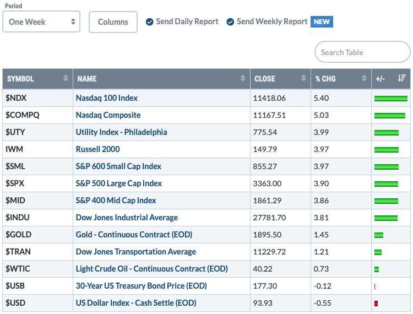The height and width of the screenshot is (314, 413).
Task: Open the 30-Year US Treasury Bond Price link
Action: (142, 286)
